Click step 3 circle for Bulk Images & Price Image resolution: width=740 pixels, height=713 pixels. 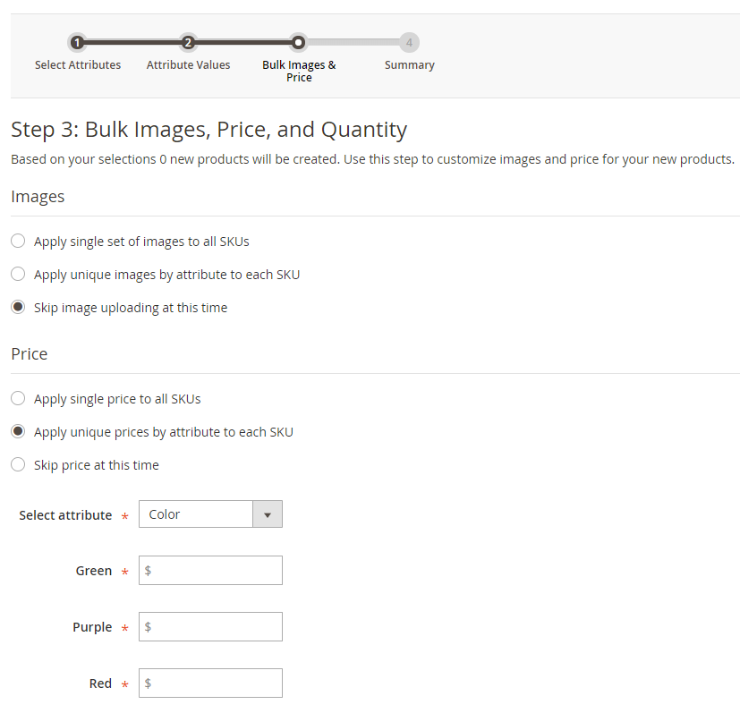[298, 42]
